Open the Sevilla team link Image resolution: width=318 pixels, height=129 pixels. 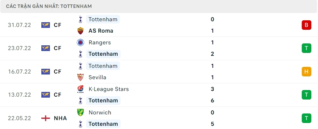point(97,77)
